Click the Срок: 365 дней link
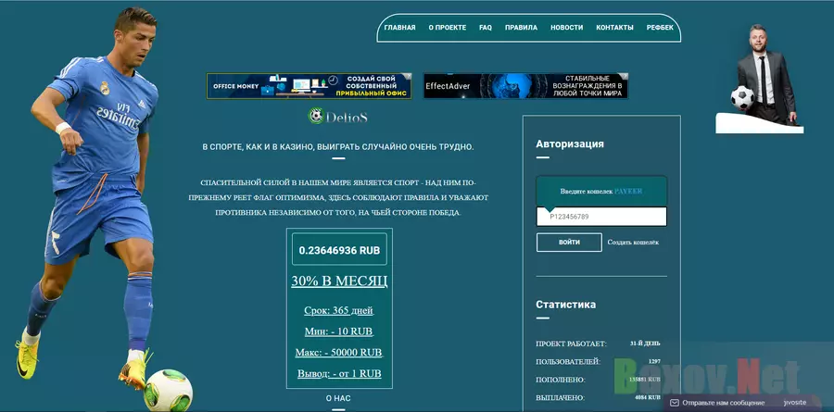 339,310
